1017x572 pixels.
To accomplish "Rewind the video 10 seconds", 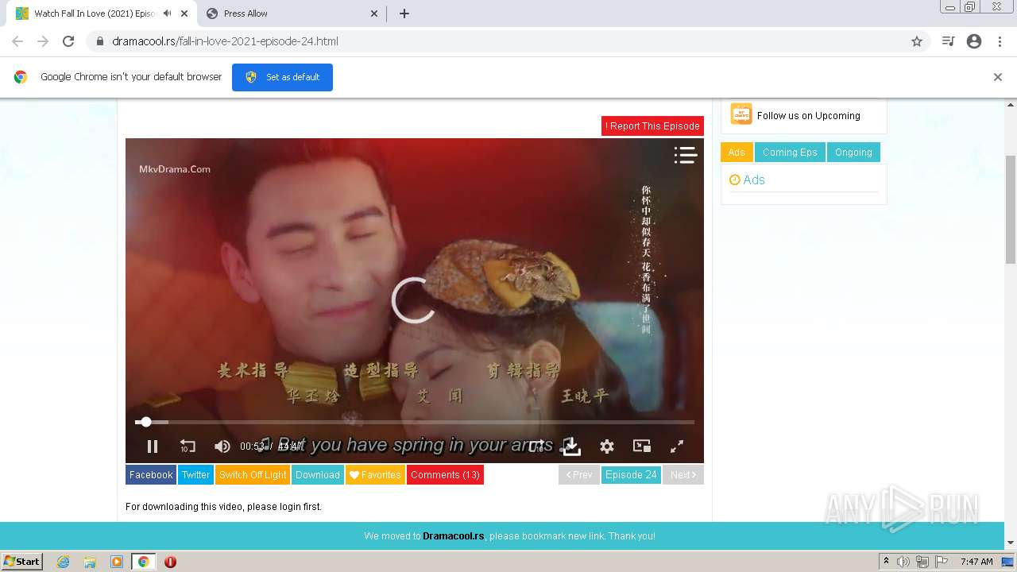I will tap(188, 446).
